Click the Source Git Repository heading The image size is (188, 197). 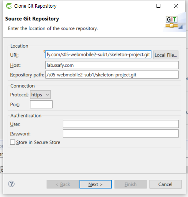tap(32, 19)
